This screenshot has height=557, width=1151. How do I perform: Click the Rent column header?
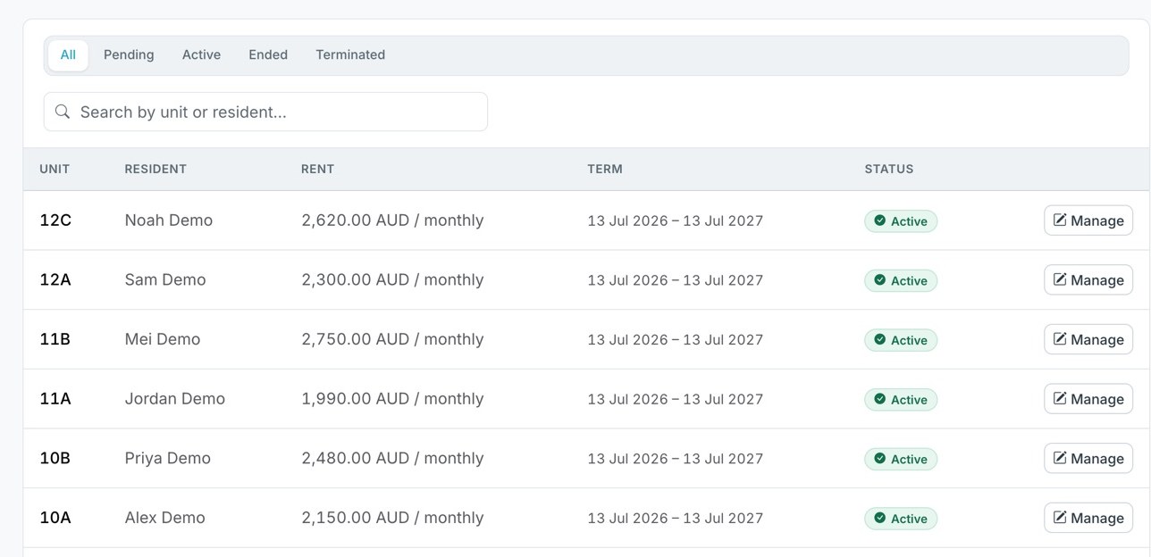point(317,169)
